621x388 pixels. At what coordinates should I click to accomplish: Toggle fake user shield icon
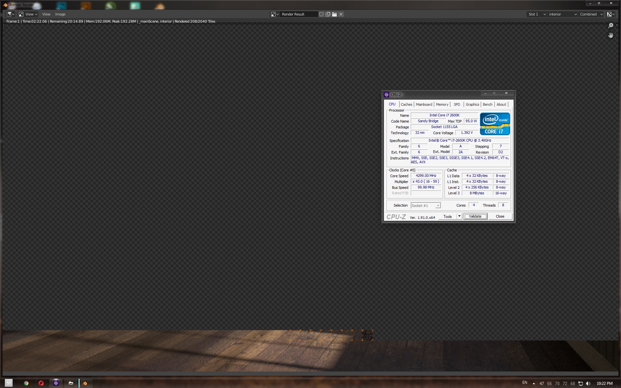321,14
